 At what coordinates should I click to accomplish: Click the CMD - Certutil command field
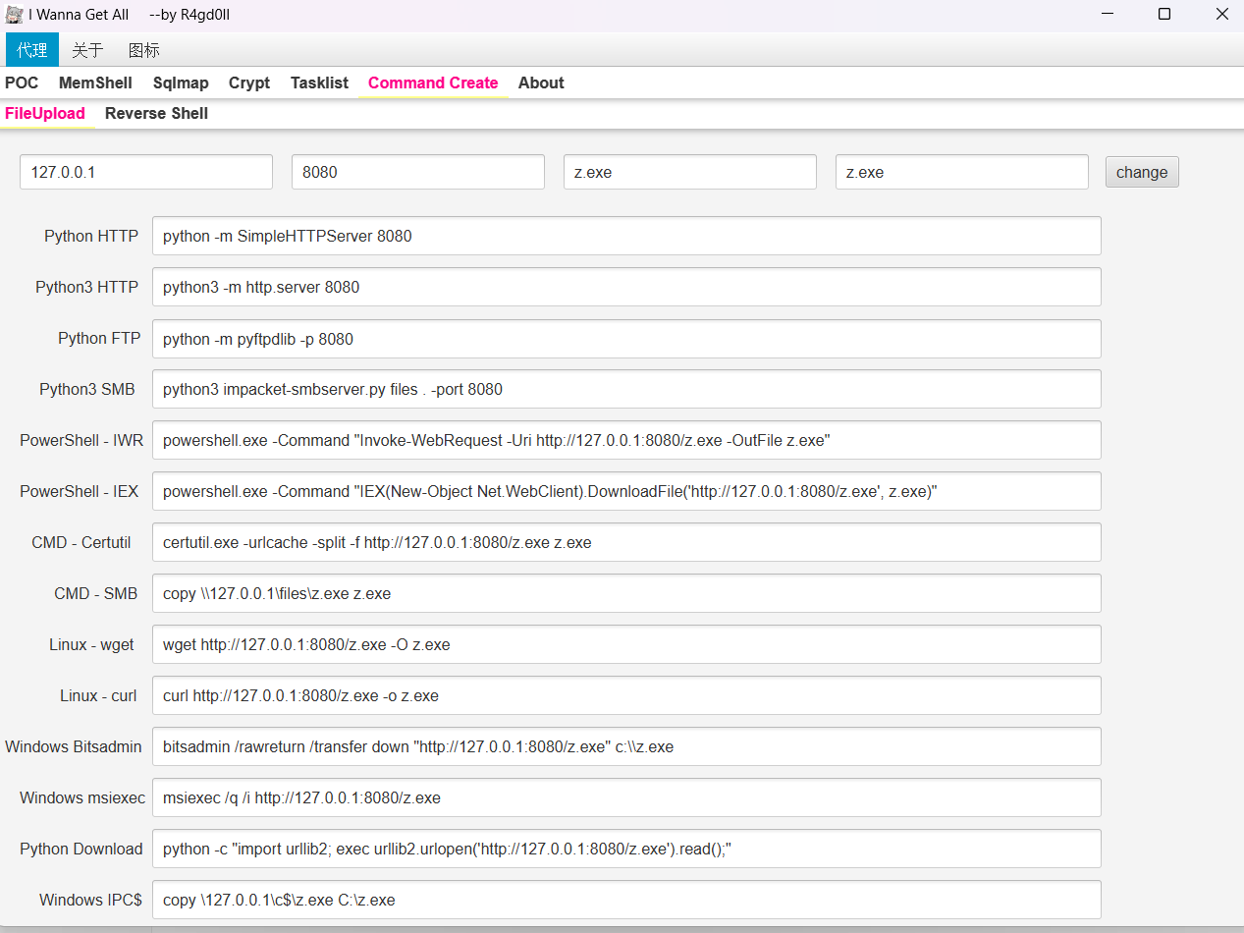[626, 542]
